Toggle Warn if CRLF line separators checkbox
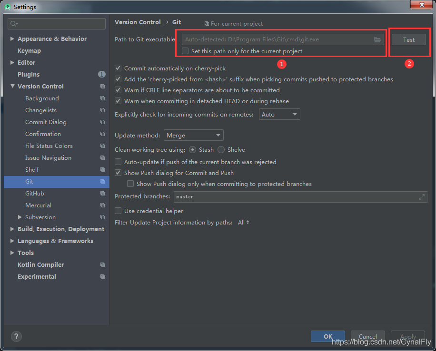436x351 pixels. coord(118,90)
